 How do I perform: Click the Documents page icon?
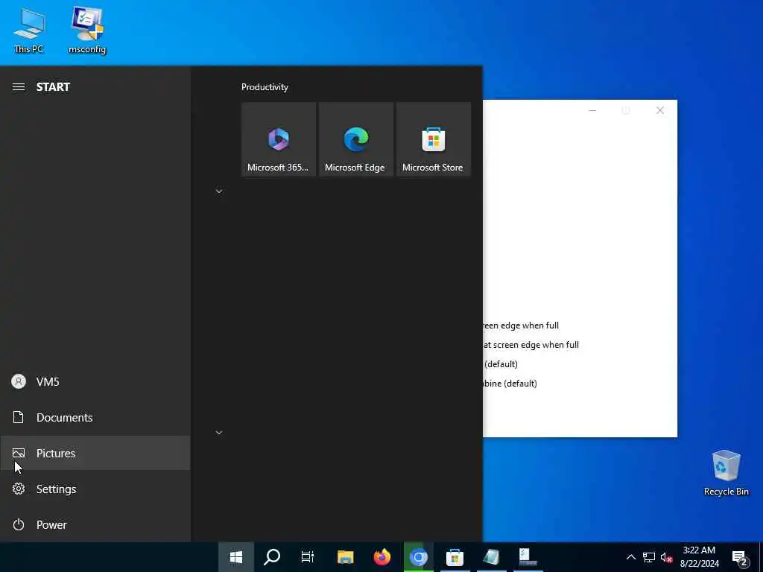pos(19,417)
